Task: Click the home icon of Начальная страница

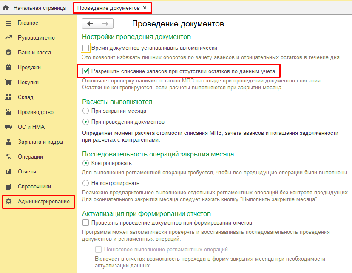Action: coord(6,8)
